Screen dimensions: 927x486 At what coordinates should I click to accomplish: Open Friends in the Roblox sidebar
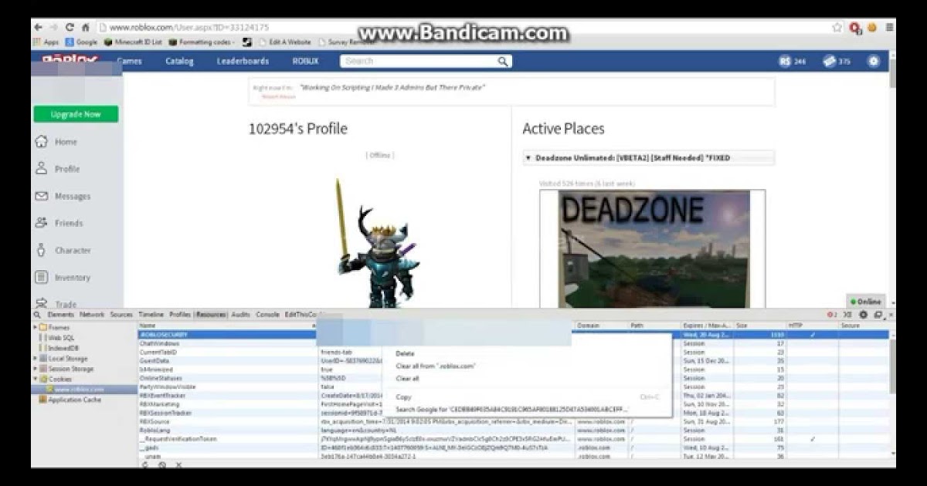59,223
